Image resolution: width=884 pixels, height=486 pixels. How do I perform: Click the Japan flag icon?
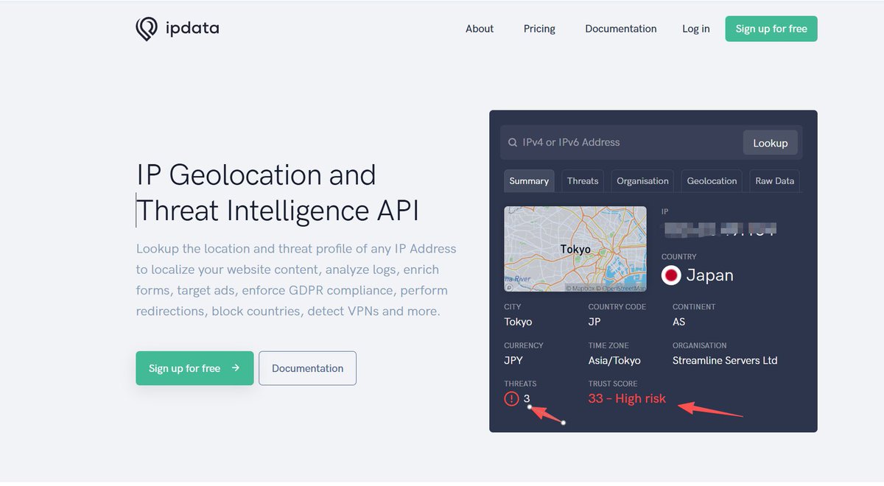click(670, 275)
